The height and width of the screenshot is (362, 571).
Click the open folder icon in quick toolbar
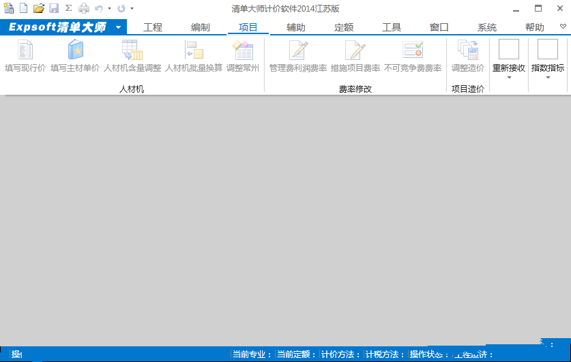[39, 8]
